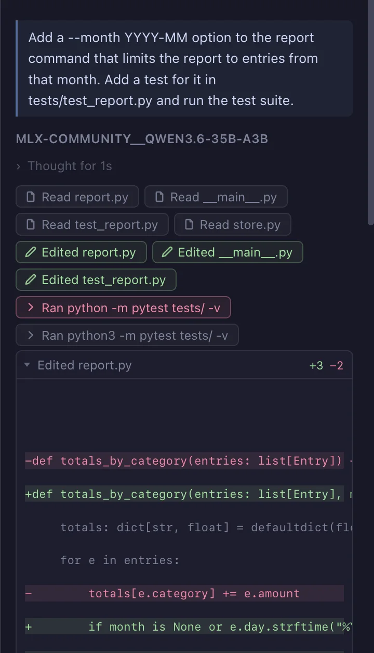
Task: Click the added 'def totals_by_category' diff line
Action: (x=184, y=494)
